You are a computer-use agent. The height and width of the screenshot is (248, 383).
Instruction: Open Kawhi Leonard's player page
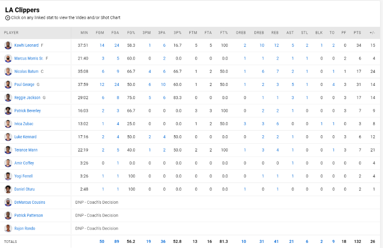(26, 46)
